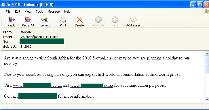Click the message pane scrollbar thumb

pyautogui.click(x=207, y=65)
